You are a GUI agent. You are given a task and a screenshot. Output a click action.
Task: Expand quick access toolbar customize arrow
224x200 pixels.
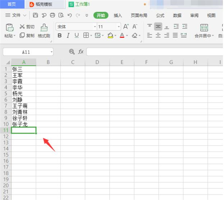pyautogui.click(x=87, y=15)
